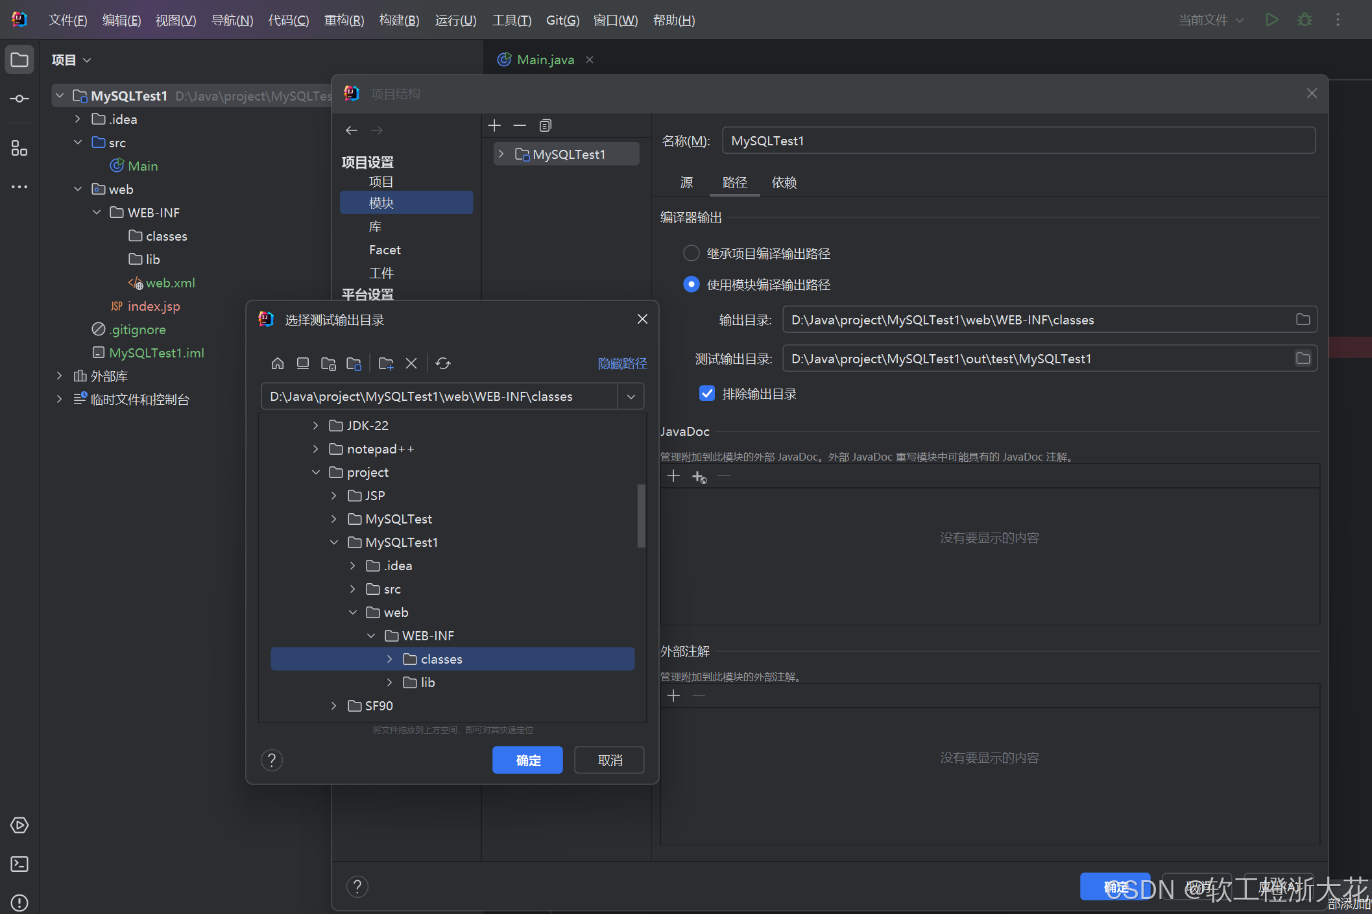The width and height of the screenshot is (1372, 914).
Task: Select 使用模块编译输出路径 radio button
Action: coord(692,284)
